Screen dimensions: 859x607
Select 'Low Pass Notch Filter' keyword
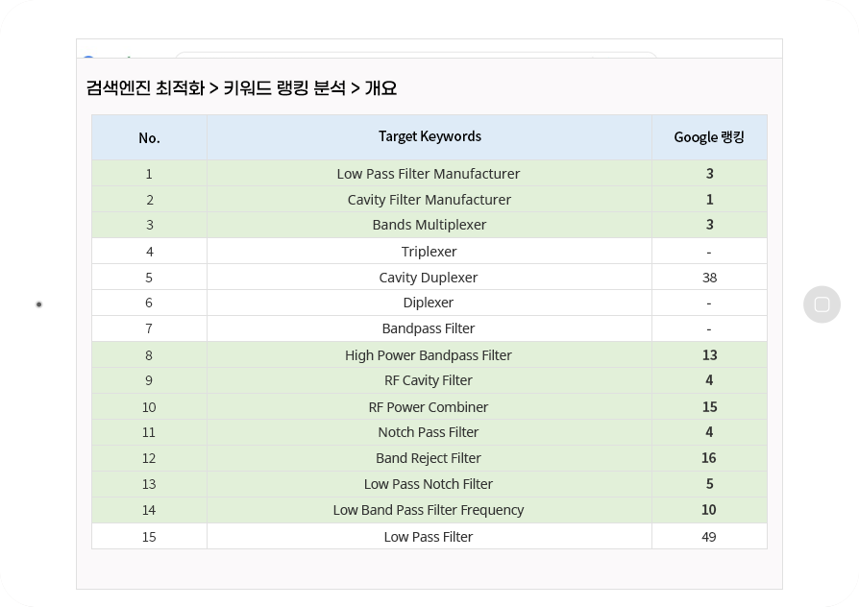[x=429, y=484]
